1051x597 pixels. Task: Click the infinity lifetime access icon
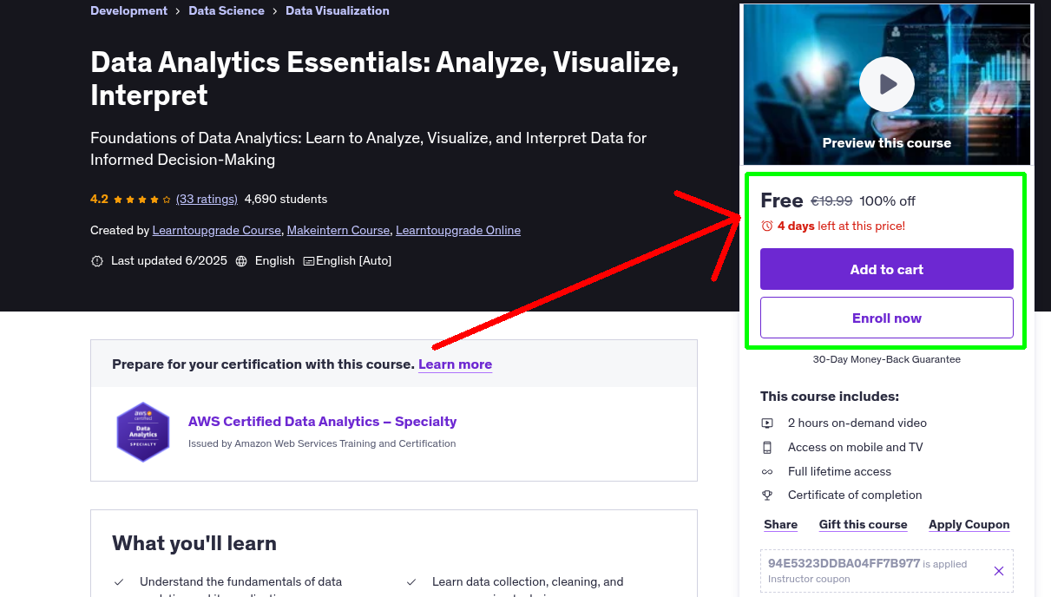pyautogui.click(x=767, y=472)
